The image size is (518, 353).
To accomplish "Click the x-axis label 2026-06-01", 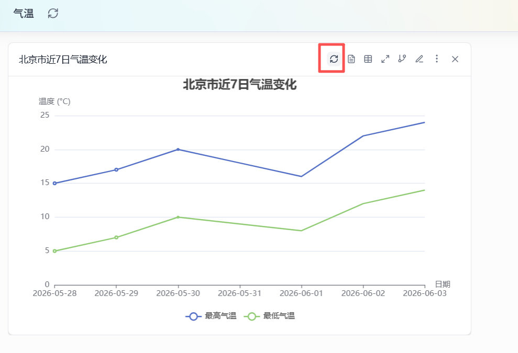I will 301,293.
